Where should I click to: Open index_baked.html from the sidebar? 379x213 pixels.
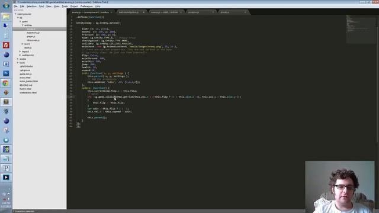click(x=28, y=82)
